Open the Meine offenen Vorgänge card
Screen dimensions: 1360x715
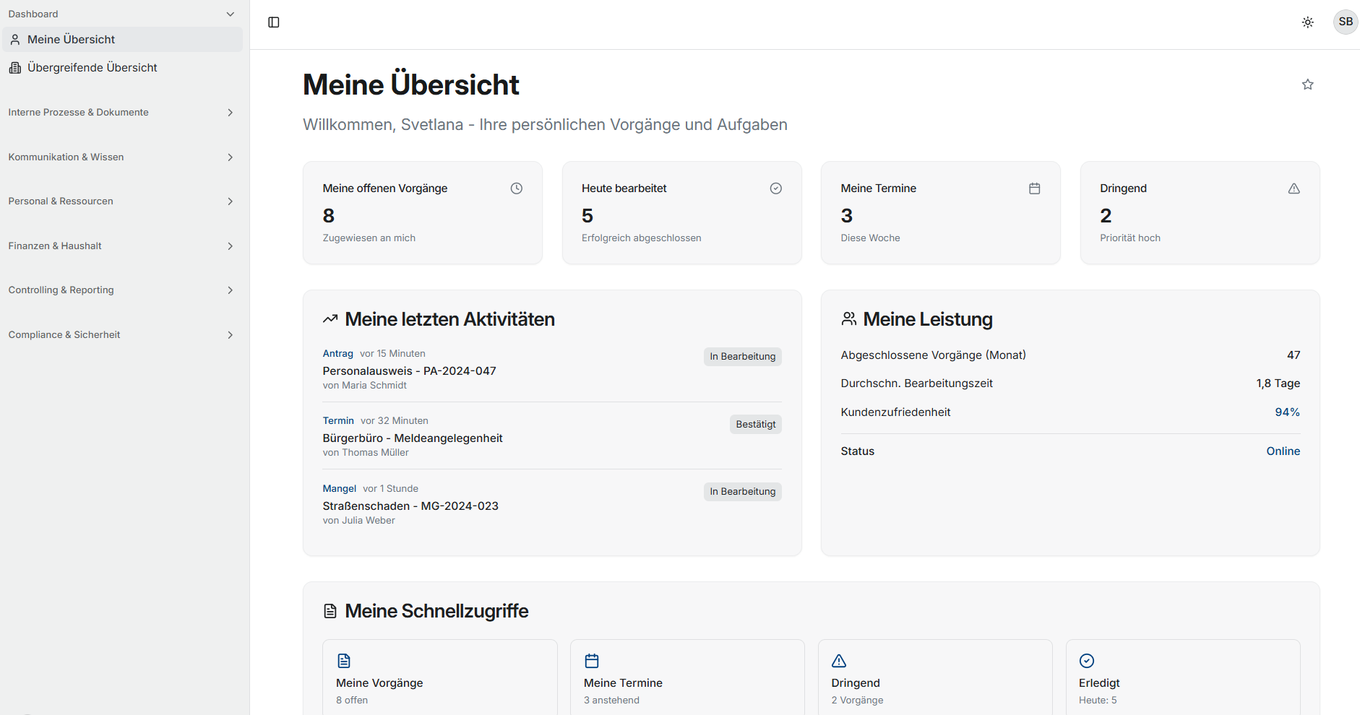423,213
